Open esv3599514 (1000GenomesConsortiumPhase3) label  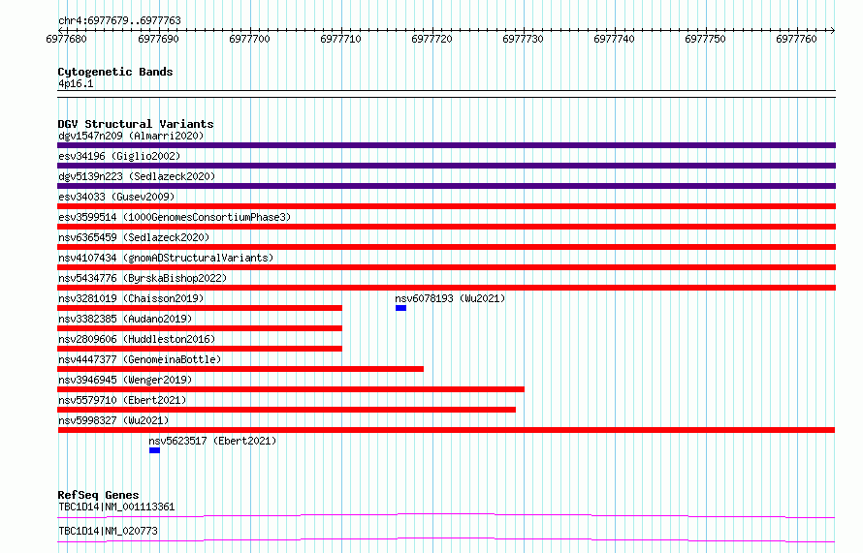pos(175,217)
